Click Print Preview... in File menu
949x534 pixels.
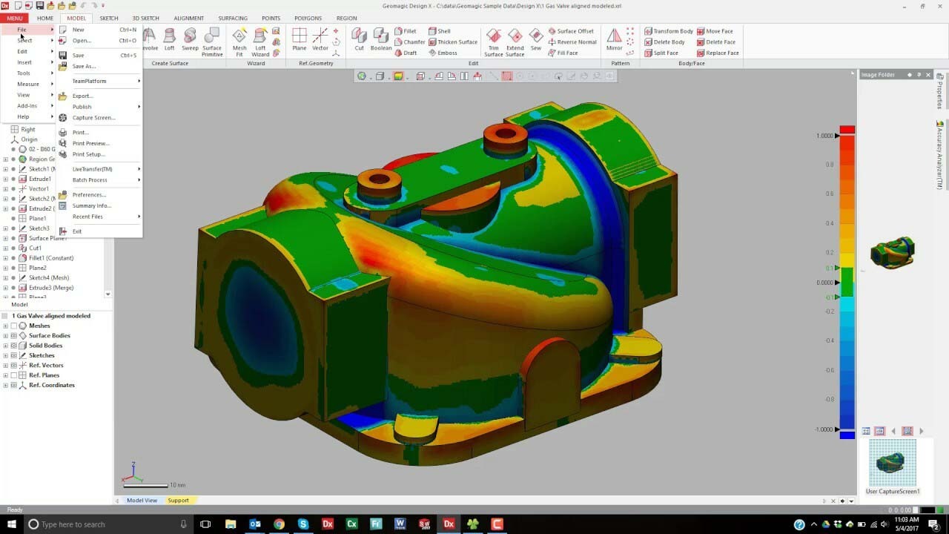(x=99, y=143)
